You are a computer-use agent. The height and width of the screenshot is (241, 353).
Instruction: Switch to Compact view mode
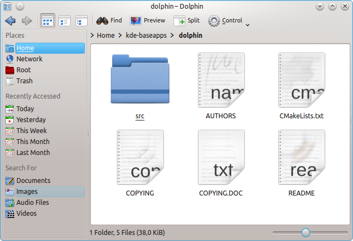pyautogui.click(x=65, y=21)
